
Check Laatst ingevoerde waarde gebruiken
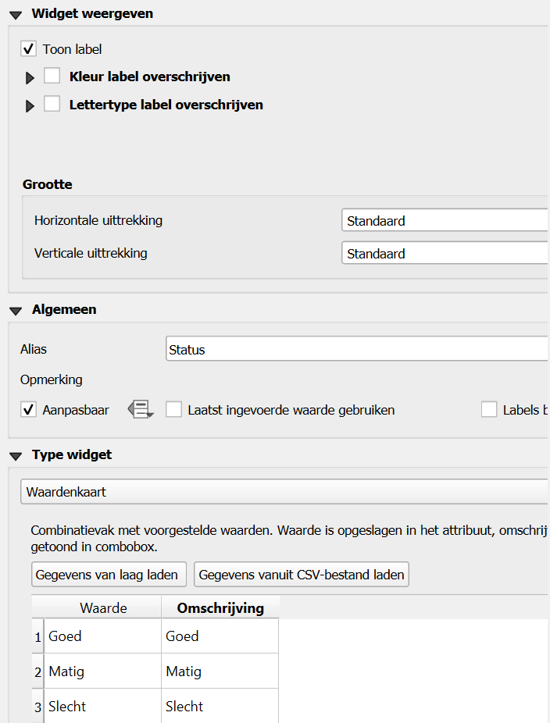[x=173, y=410]
